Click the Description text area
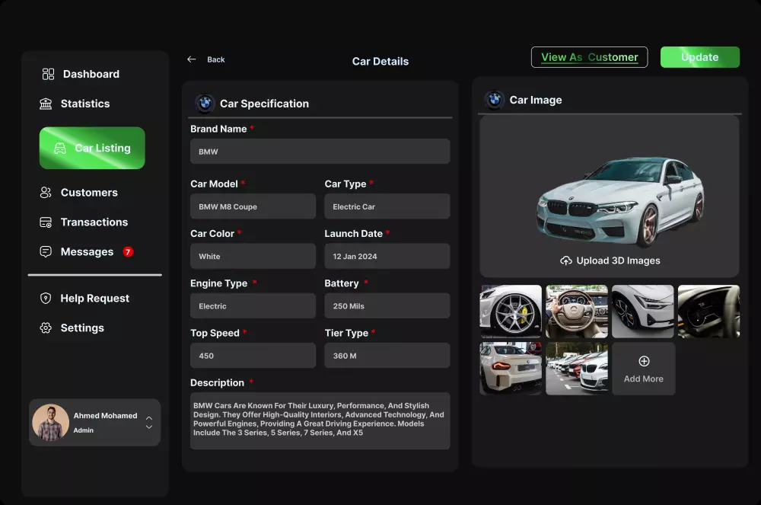Viewport: 761px width, 505px height. [x=320, y=420]
